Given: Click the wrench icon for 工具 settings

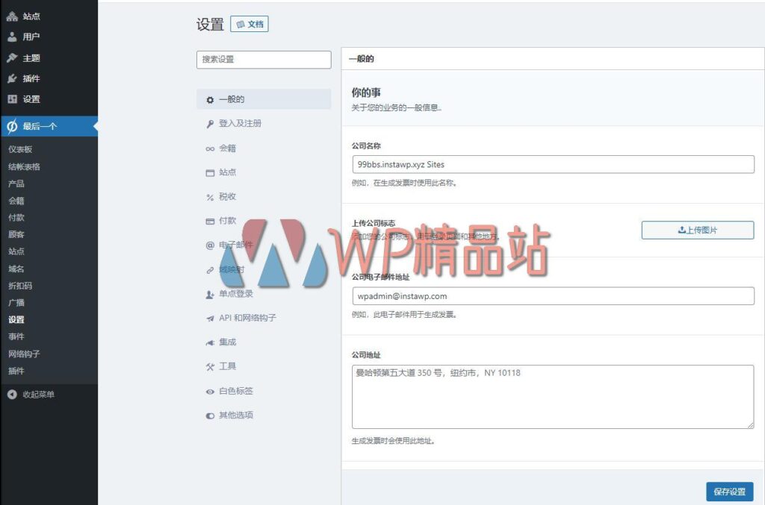Looking at the screenshot, I should click(x=210, y=366).
